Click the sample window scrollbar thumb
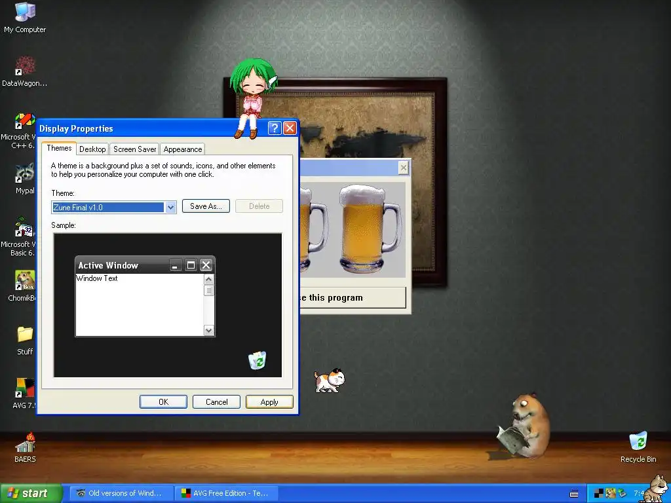 [x=209, y=290]
